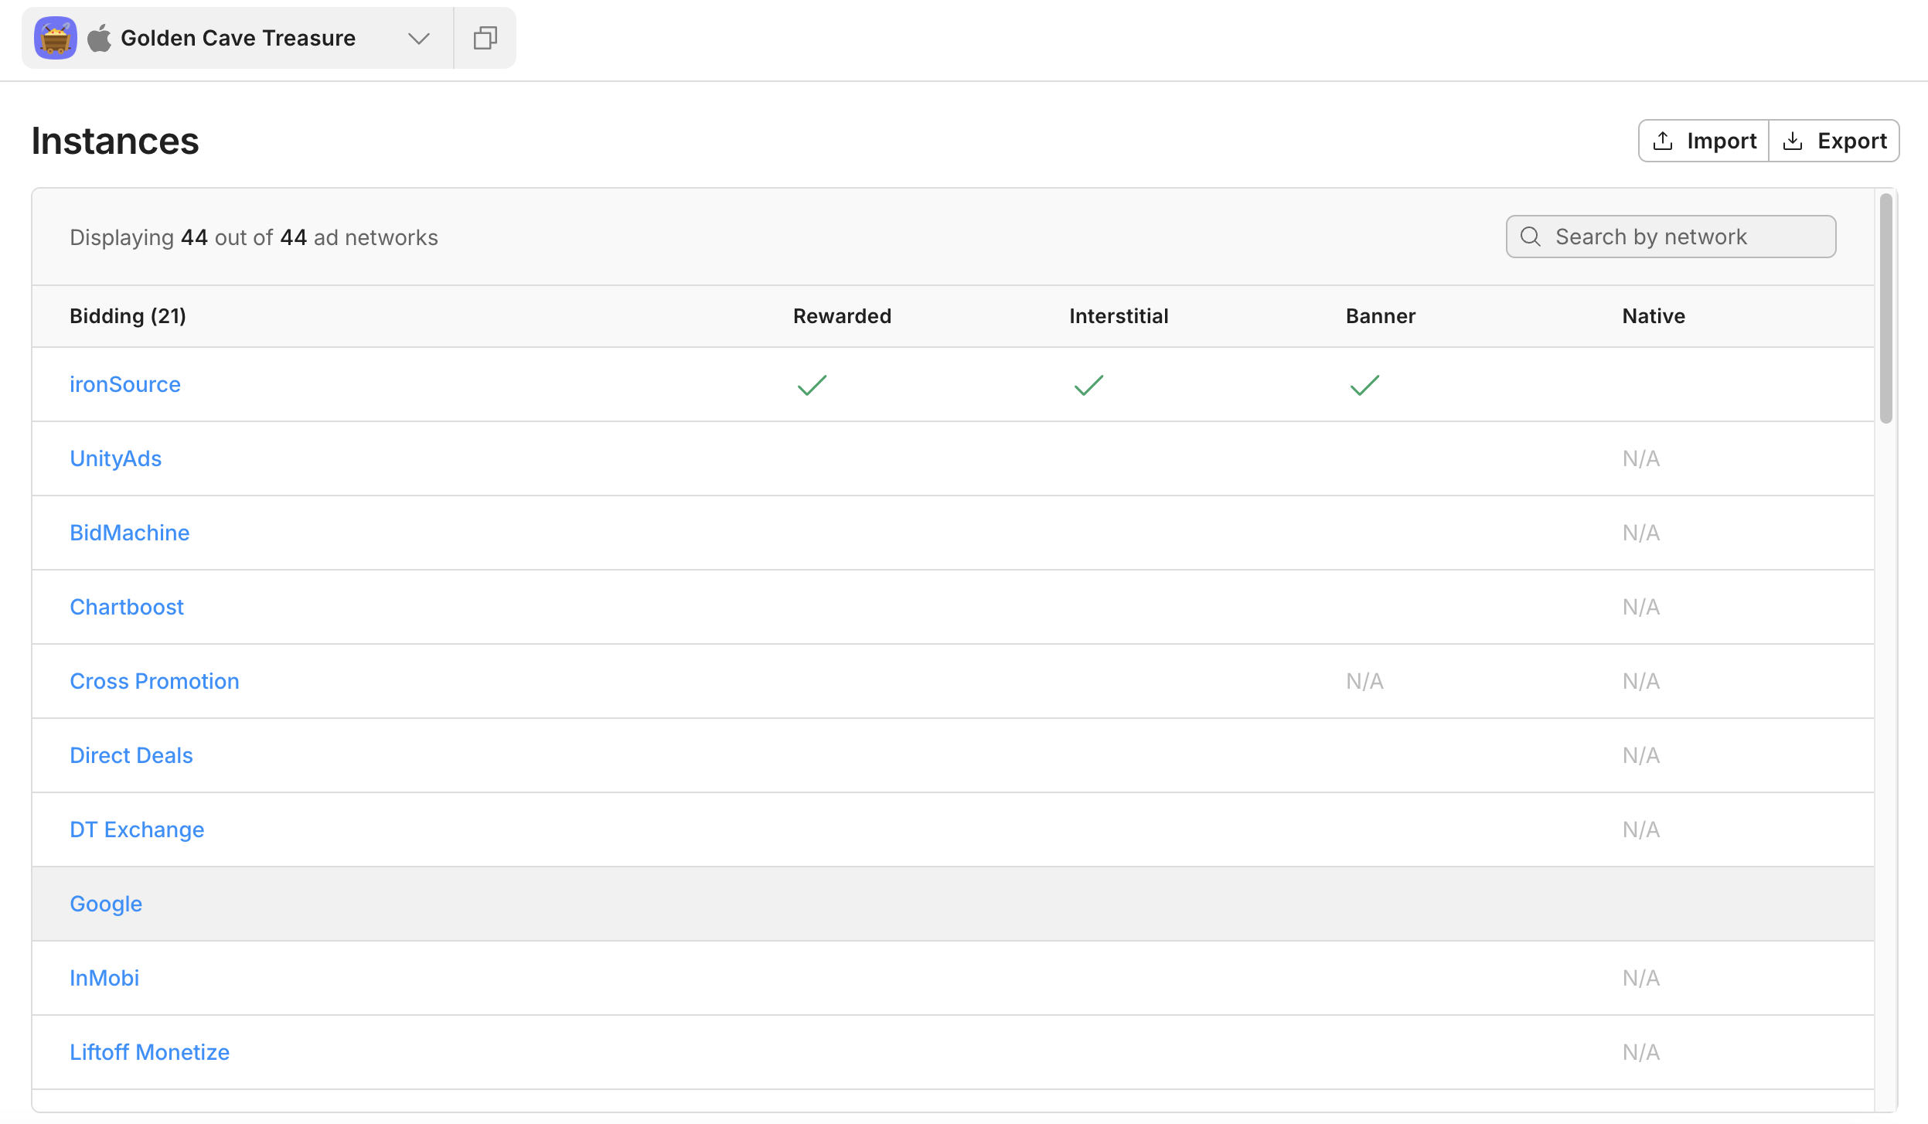Click the search magnifier icon
The height and width of the screenshot is (1124, 1928).
point(1531,237)
